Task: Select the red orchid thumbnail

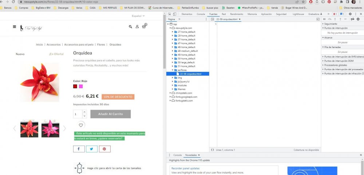Action: click(29, 129)
